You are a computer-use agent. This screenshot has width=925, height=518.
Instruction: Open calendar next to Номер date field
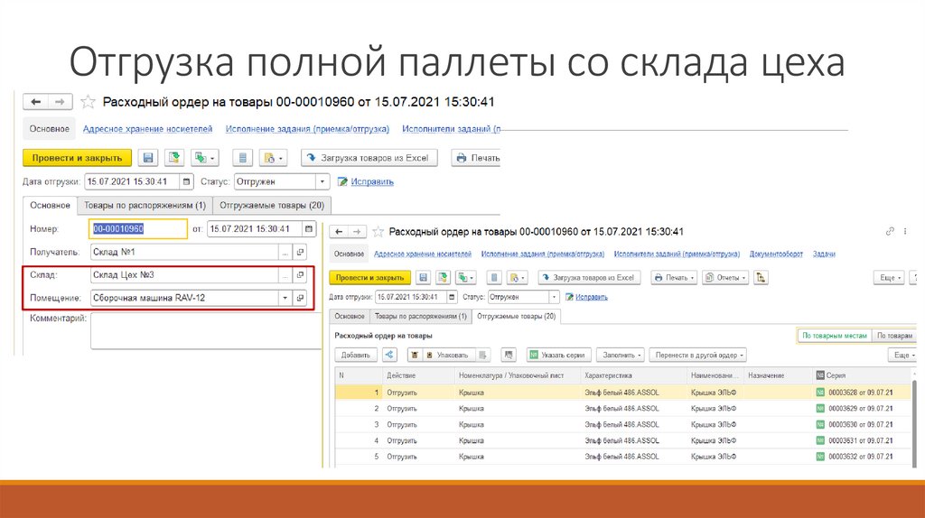coord(309,228)
